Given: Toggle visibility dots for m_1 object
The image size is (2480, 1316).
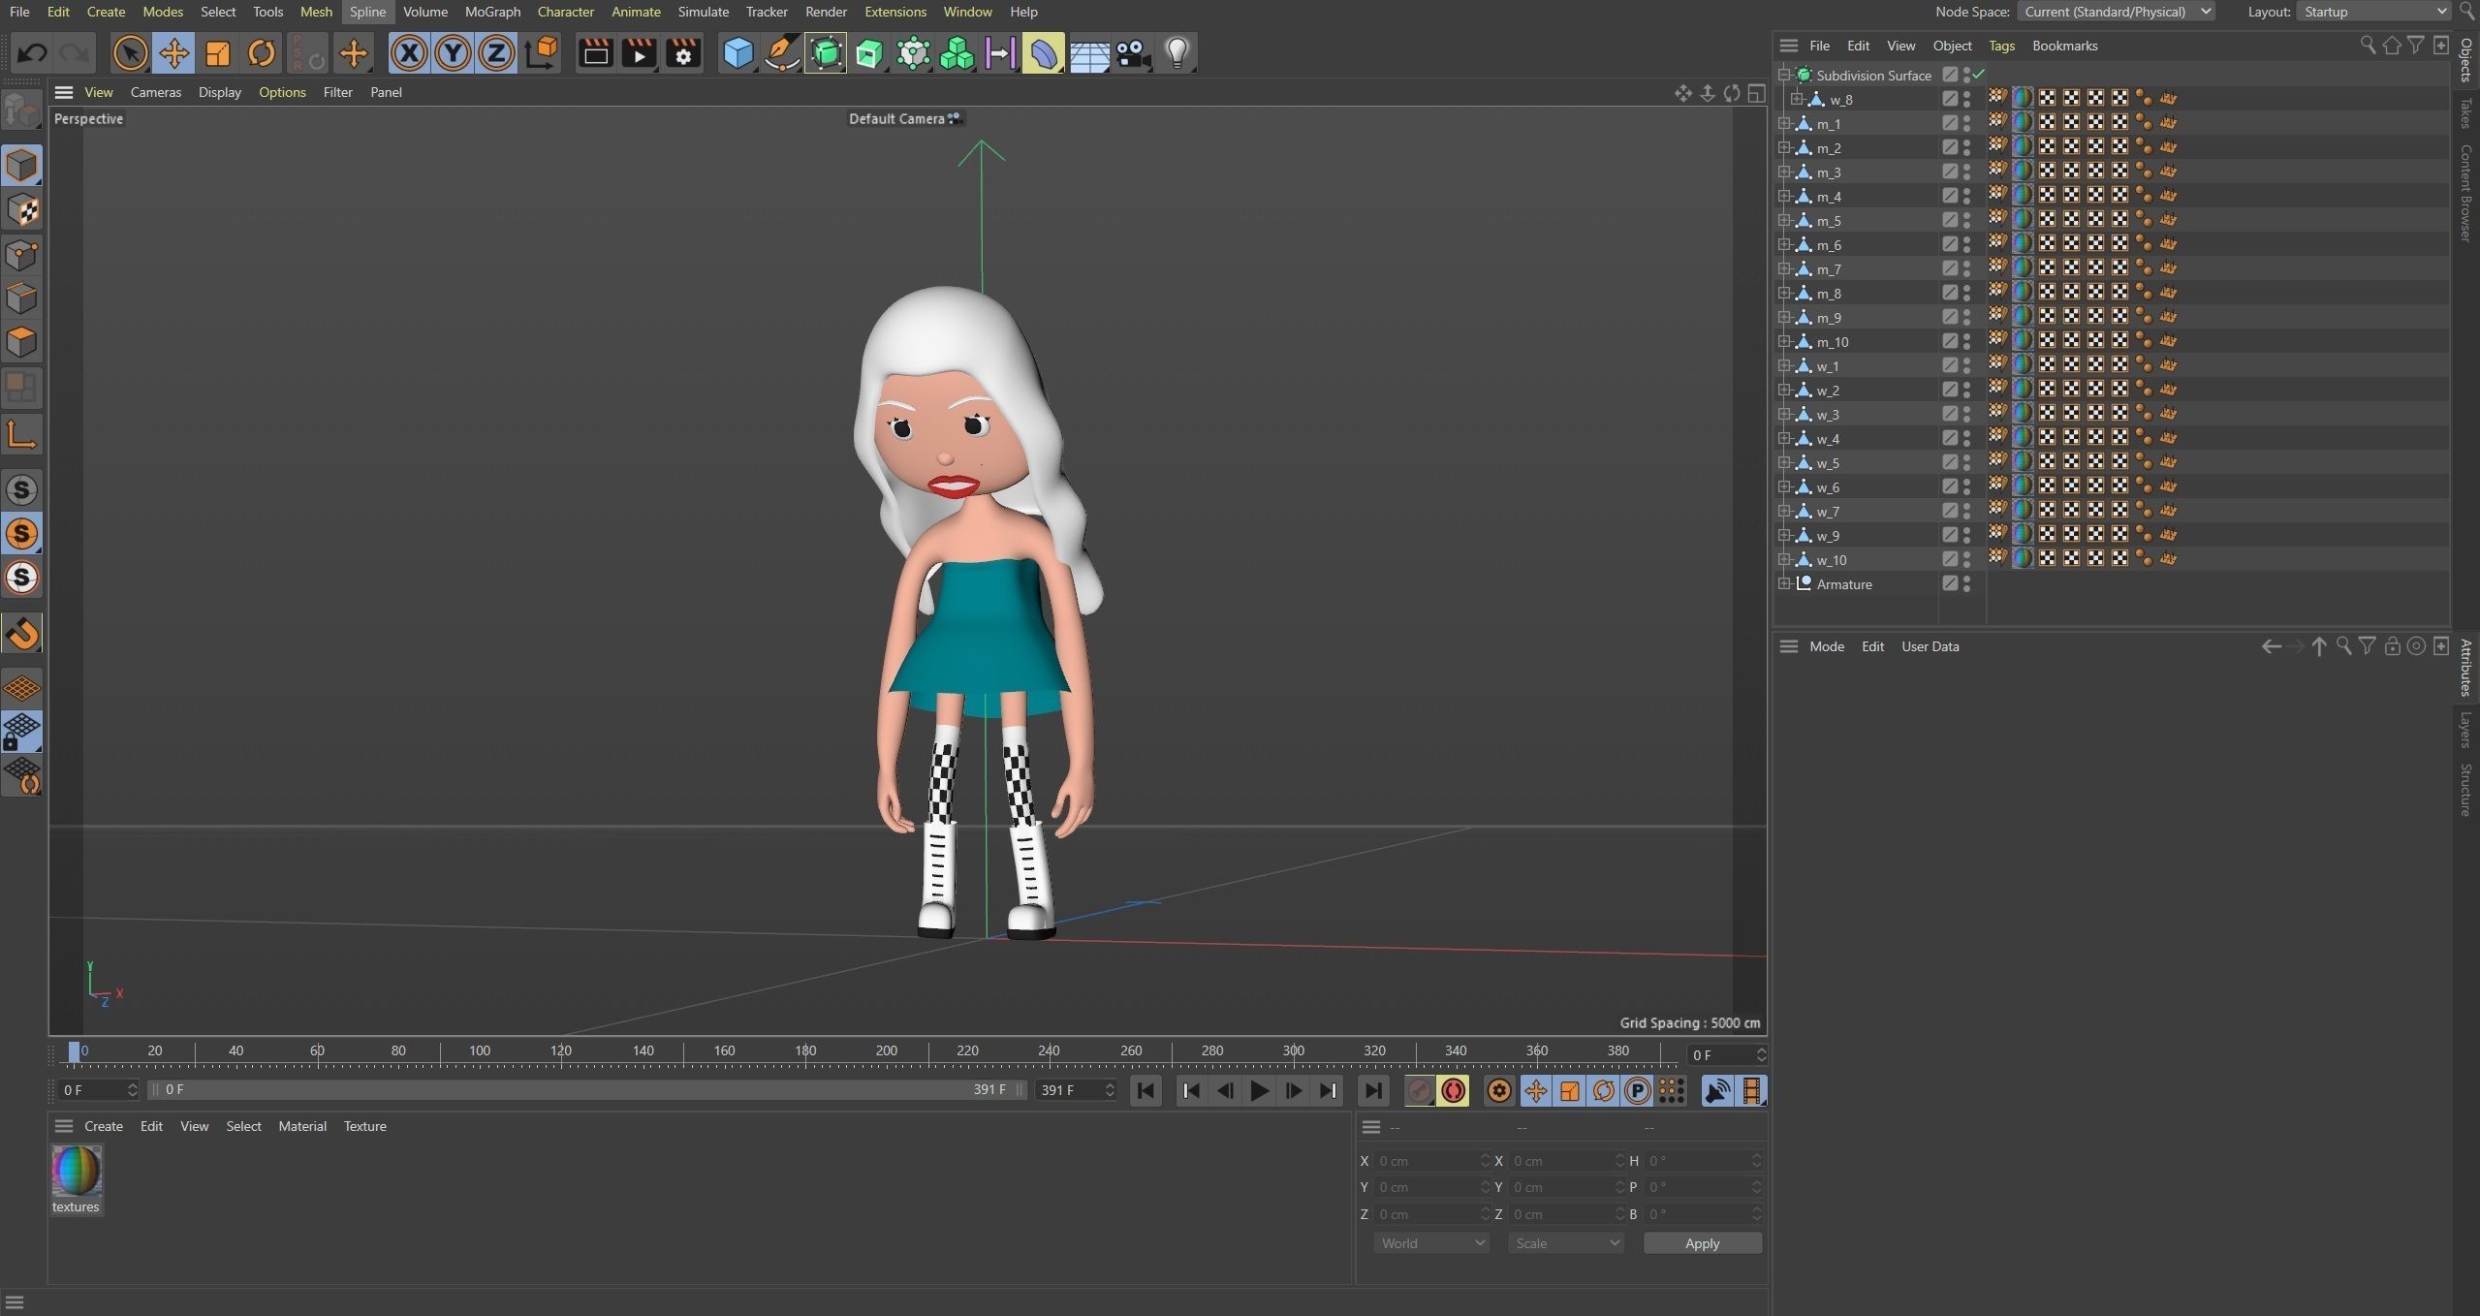Looking at the screenshot, I should [x=1966, y=124].
